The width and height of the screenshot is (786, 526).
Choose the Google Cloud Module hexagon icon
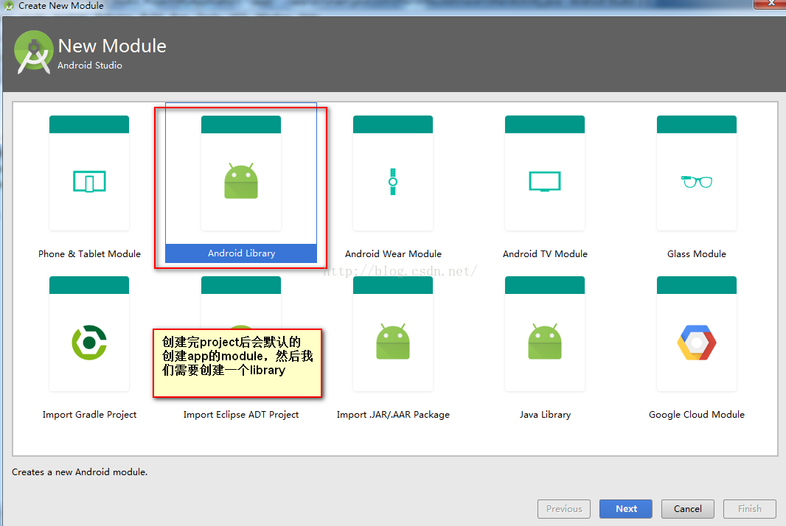[x=697, y=343]
